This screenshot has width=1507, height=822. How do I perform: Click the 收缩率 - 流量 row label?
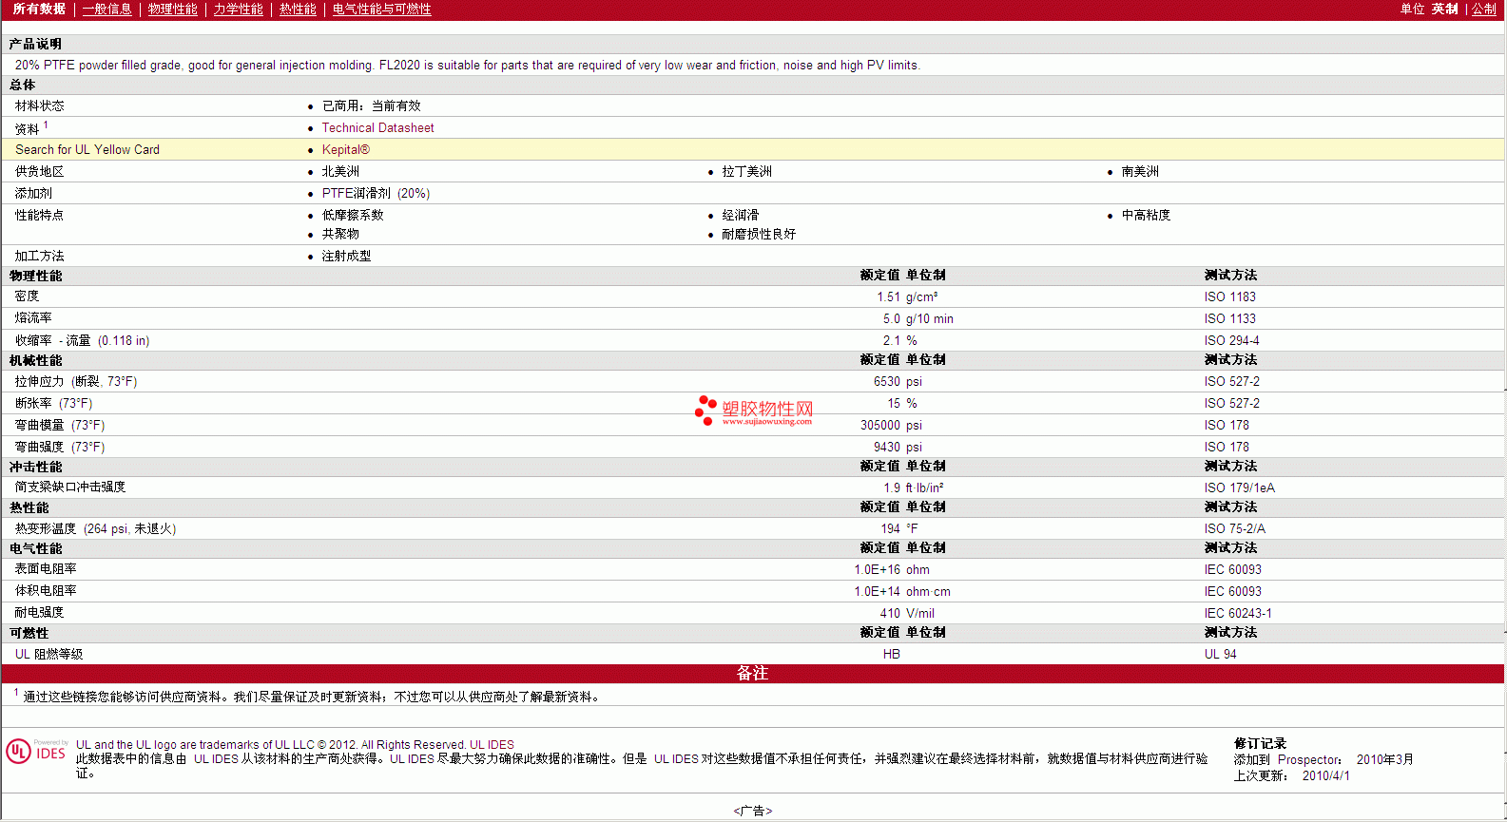(x=82, y=341)
